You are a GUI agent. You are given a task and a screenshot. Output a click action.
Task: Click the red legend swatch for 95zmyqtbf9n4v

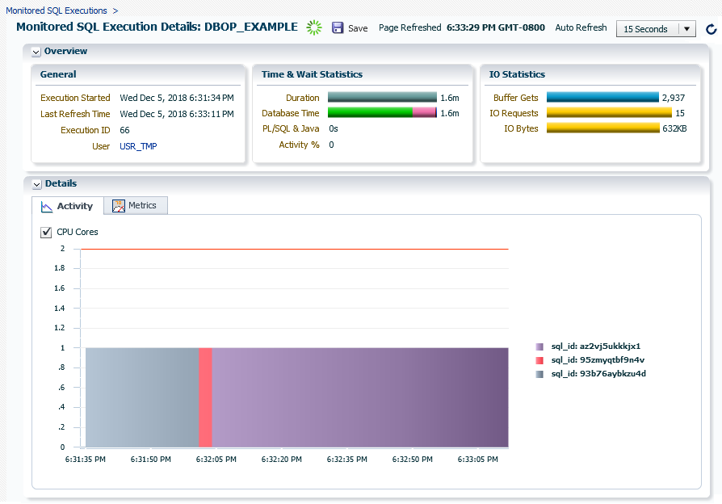point(539,359)
